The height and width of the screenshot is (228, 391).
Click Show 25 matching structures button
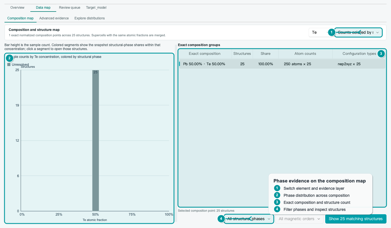tap(356, 219)
